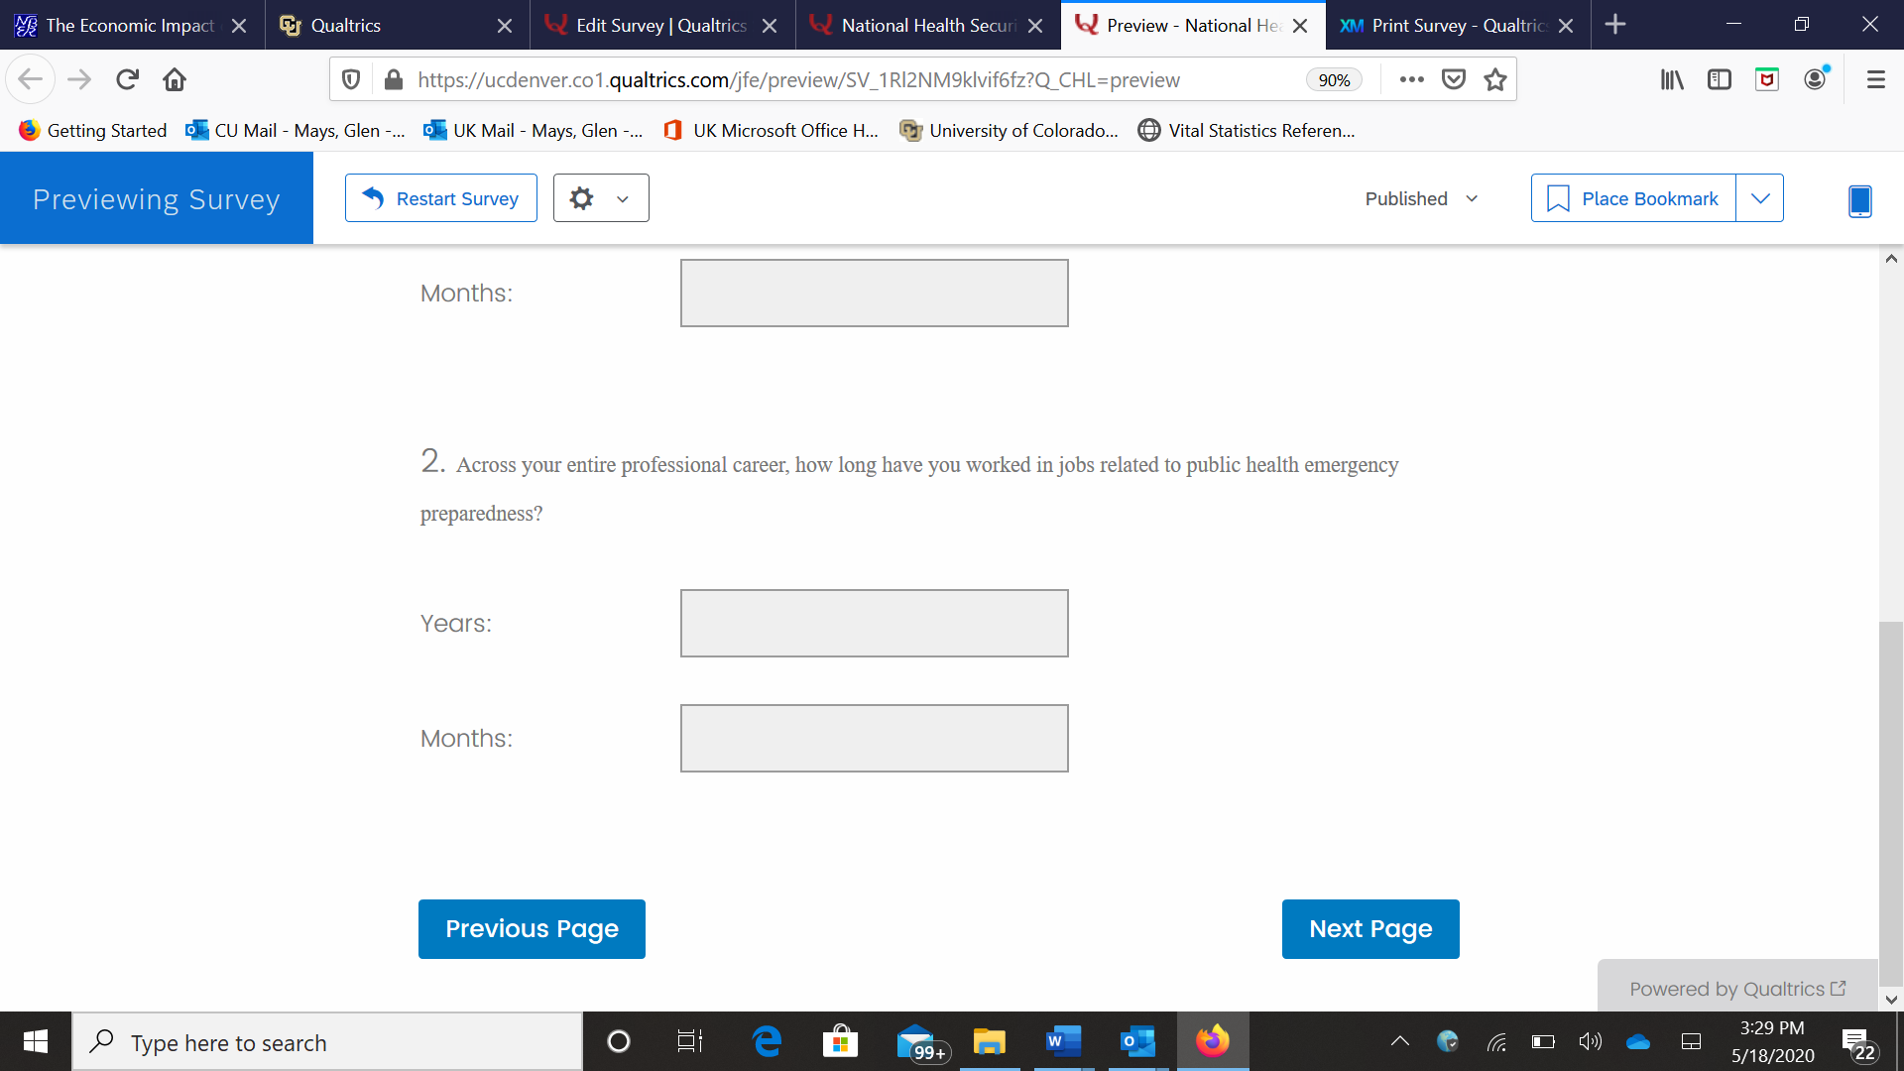Expand the Place Bookmark dropdown arrow
Screen dimensions: 1904x1071
click(1760, 198)
